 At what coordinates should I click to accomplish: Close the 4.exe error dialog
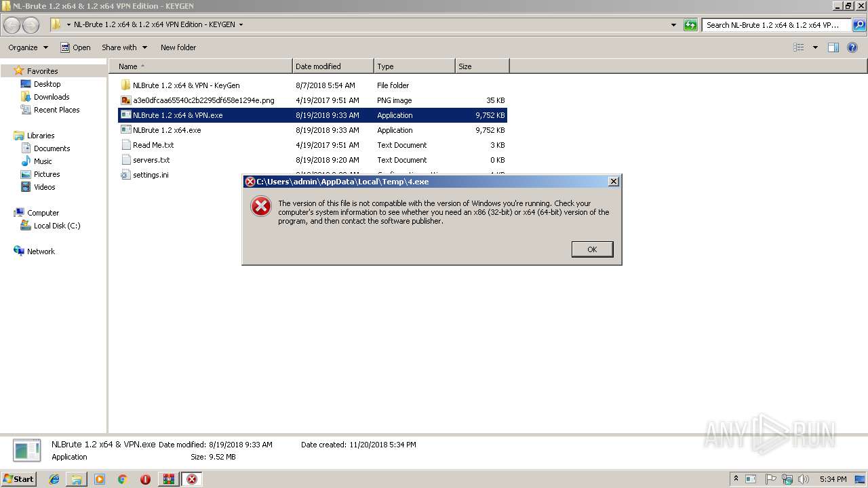613,182
